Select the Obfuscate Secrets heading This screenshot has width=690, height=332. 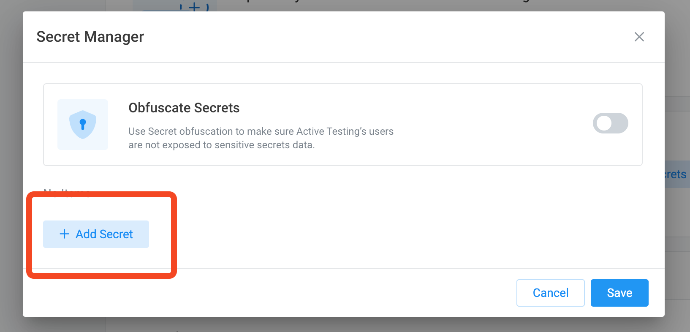pyautogui.click(x=184, y=108)
